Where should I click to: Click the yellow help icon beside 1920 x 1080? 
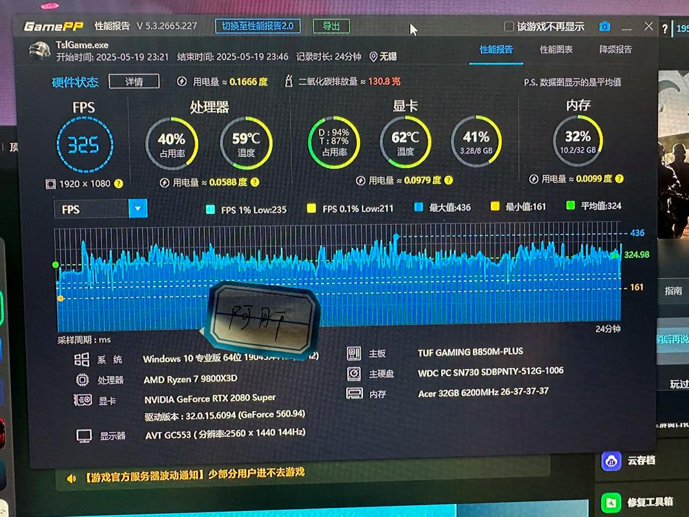tap(119, 184)
